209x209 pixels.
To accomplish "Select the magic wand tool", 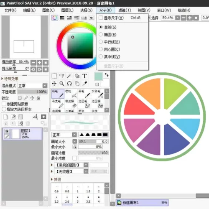I will 69,76.
